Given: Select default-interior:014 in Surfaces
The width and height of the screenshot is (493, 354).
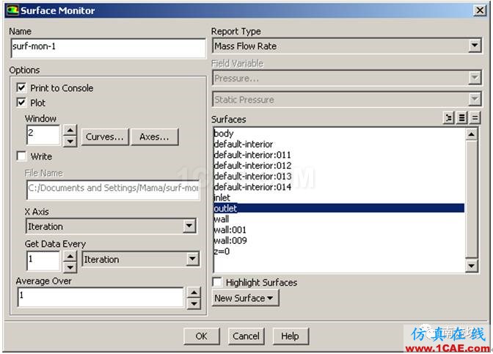Looking at the screenshot, I should 339,187.
